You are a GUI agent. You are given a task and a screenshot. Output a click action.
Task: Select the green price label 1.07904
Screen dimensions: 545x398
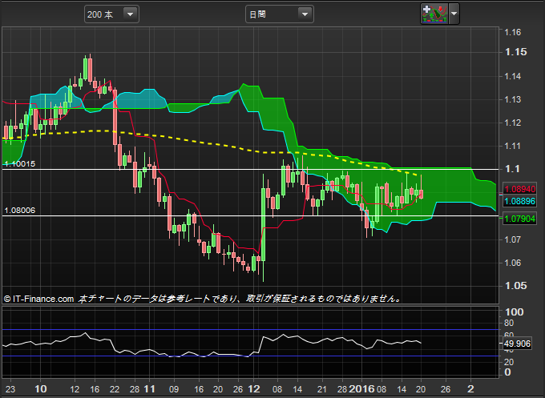click(x=520, y=219)
